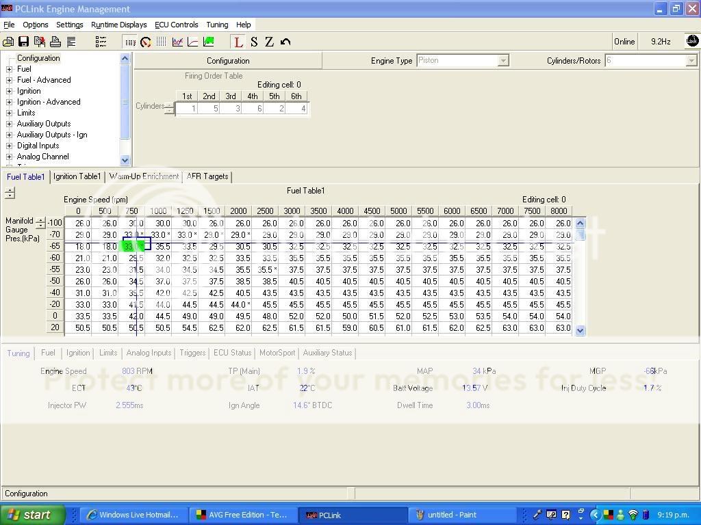Click the S toolbar button

coord(254,42)
